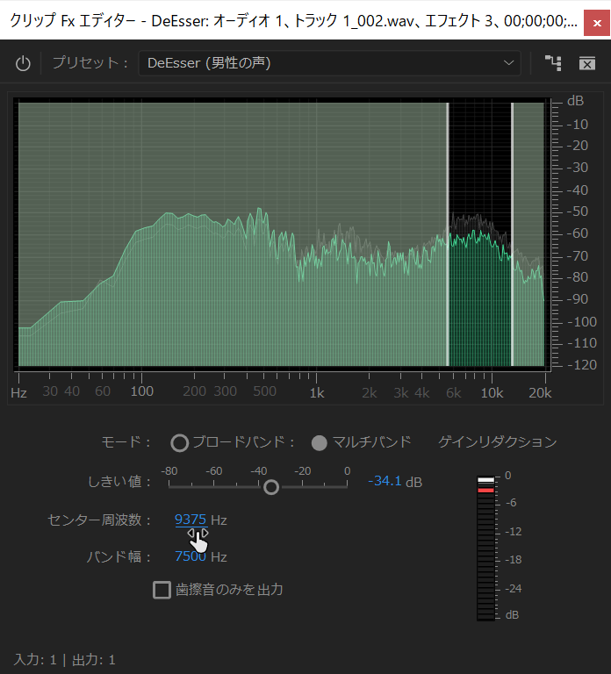Enable the 歯擦音のみを出力 checkbox

tap(162, 590)
